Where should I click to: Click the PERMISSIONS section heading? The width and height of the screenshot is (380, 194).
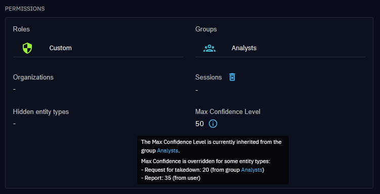click(x=25, y=9)
